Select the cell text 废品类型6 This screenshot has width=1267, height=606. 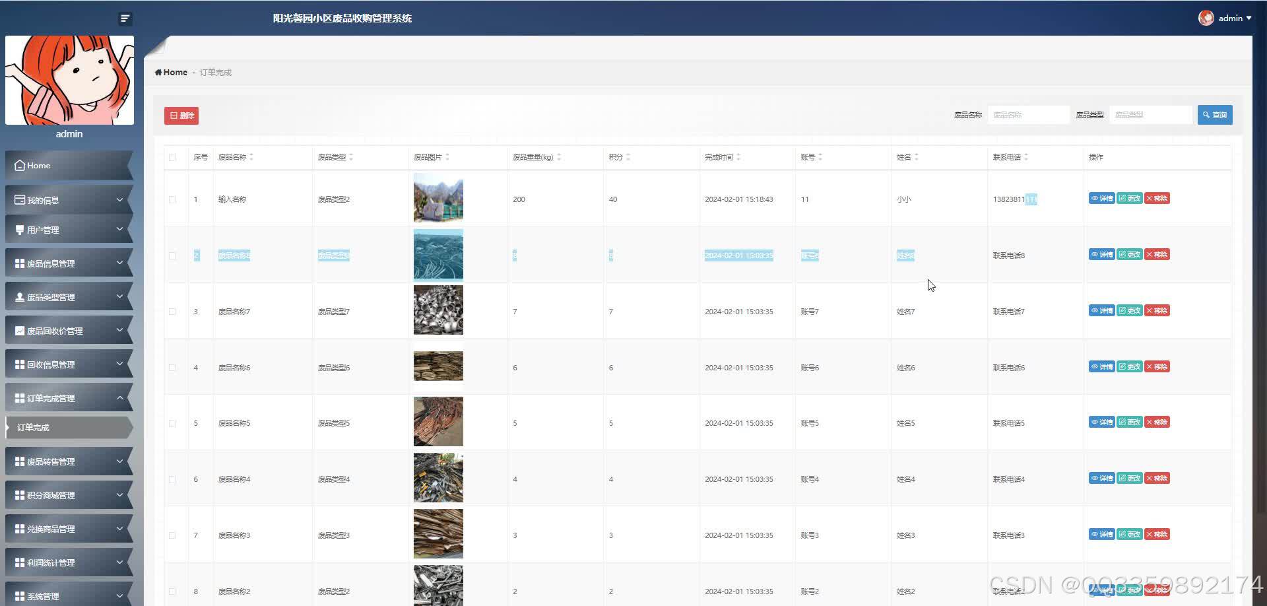334,368
